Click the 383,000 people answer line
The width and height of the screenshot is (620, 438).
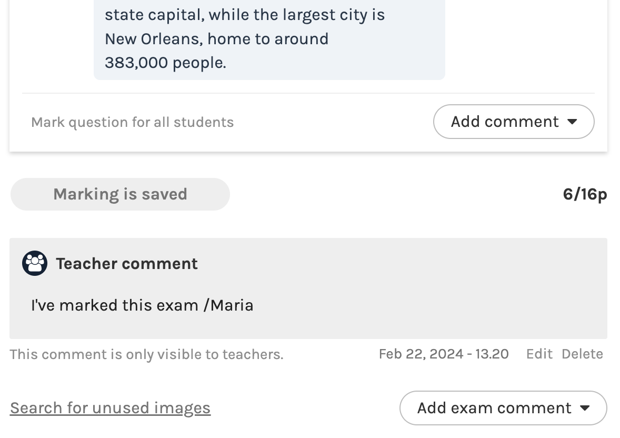click(165, 63)
